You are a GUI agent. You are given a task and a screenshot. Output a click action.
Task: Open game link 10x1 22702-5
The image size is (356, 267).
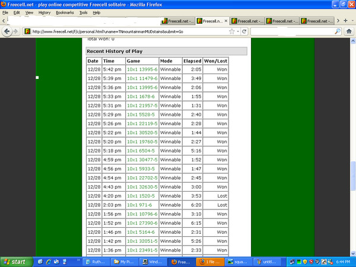point(142,178)
